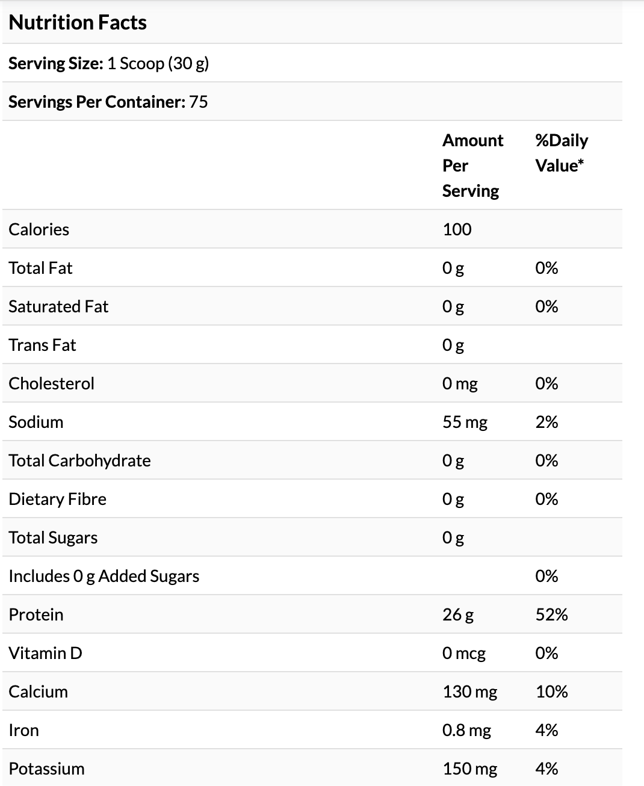The height and width of the screenshot is (786, 644).
Task: Select the Total Fat row label
Action: click(40, 268)
